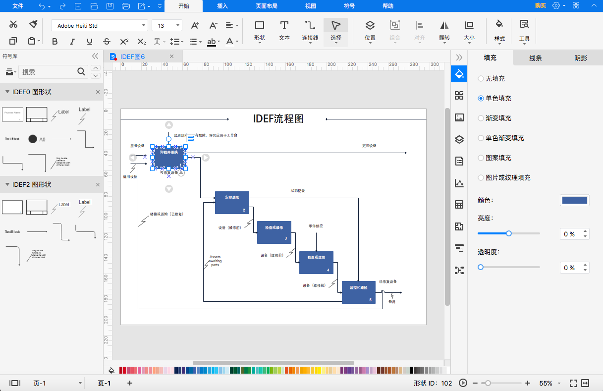Open the 文件 file menu
603x391 pixels.
tap(18, 6)
